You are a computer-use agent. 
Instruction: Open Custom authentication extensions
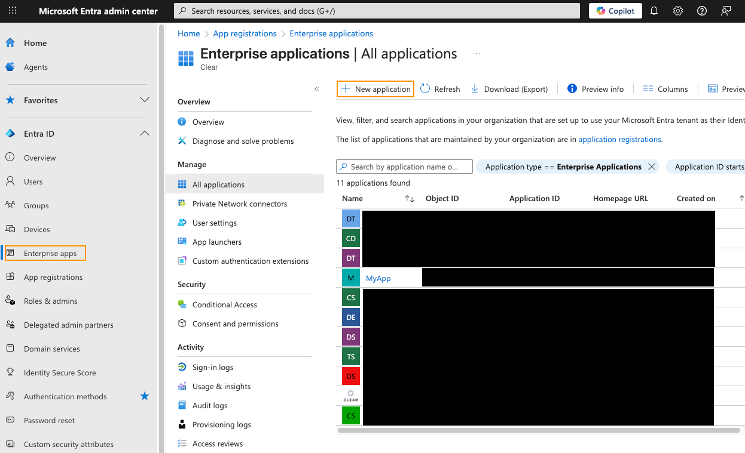[x=251, y=261]
